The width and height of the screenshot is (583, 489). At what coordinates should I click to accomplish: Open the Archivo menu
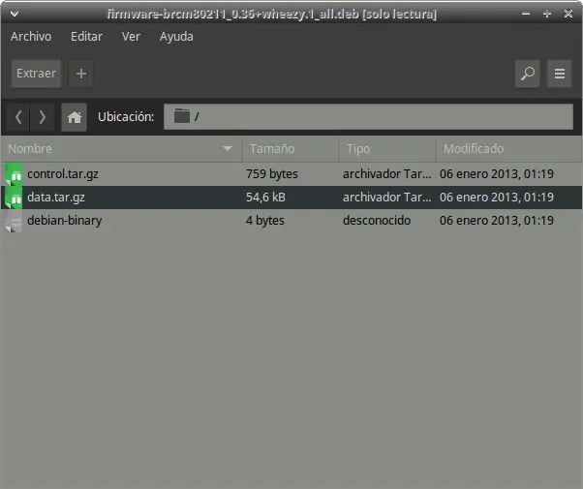pyautogui.click(x=31, y=37)
